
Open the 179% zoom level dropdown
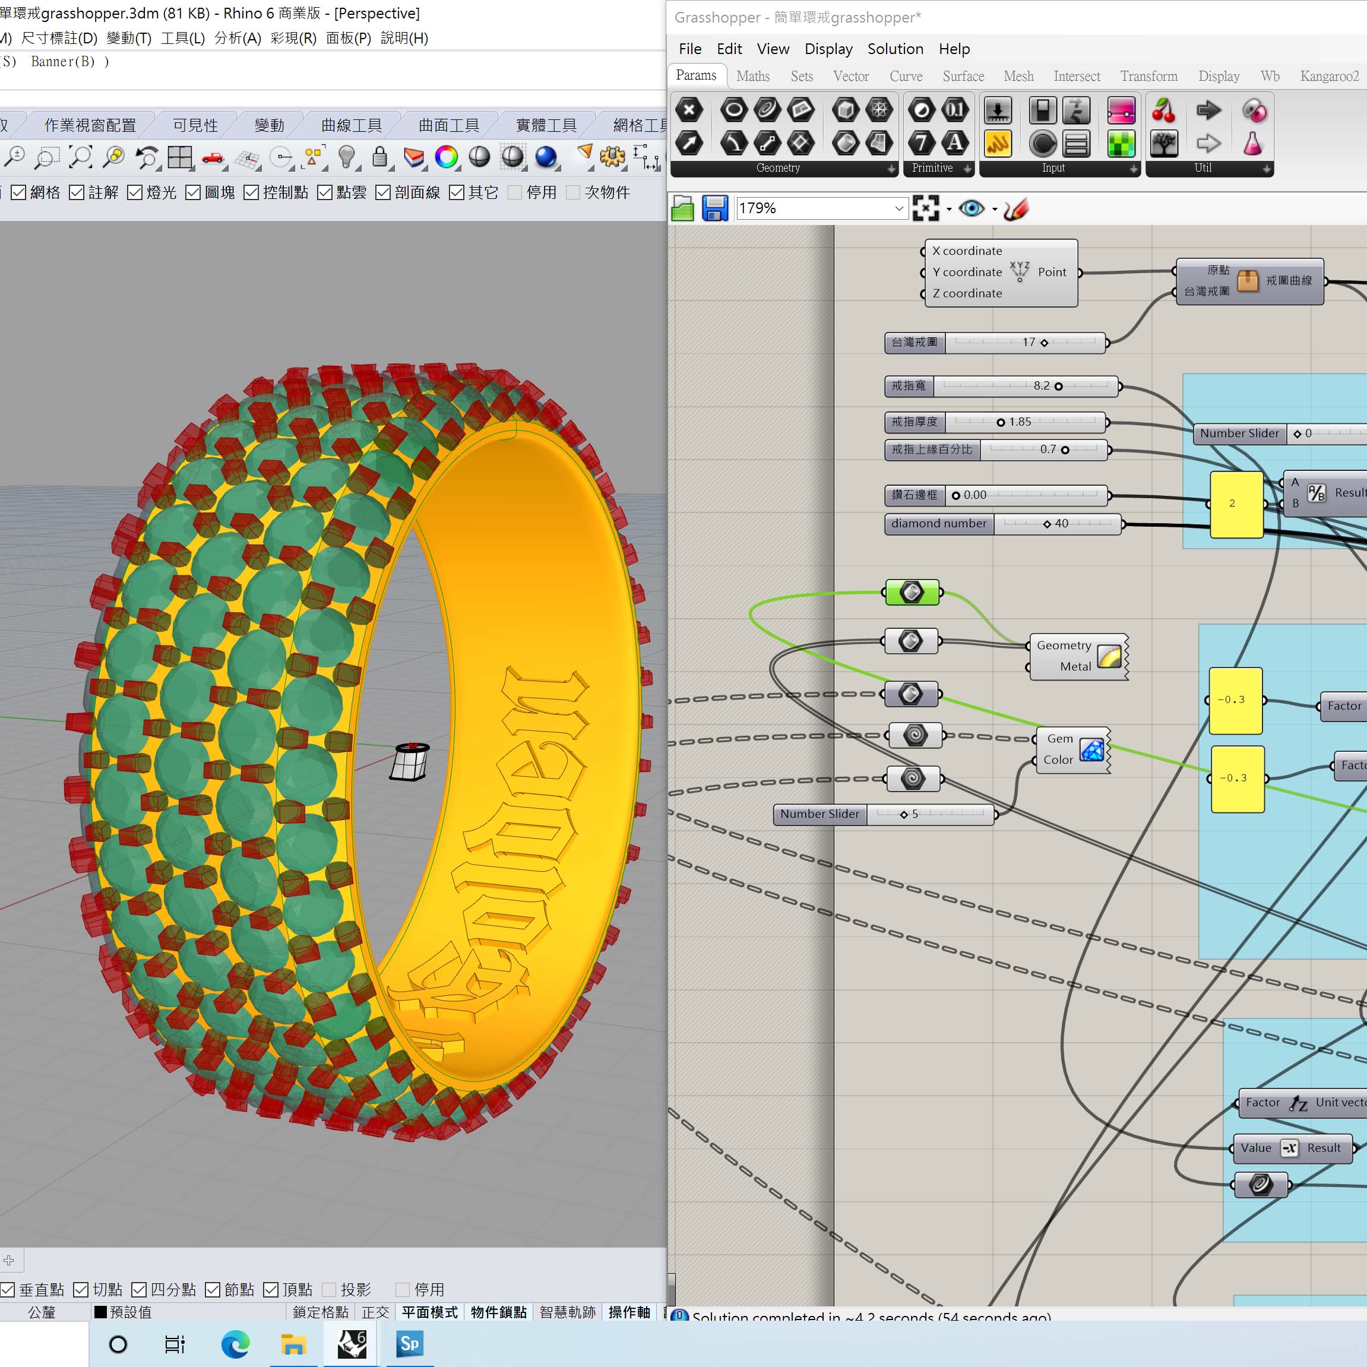point(898,208)
